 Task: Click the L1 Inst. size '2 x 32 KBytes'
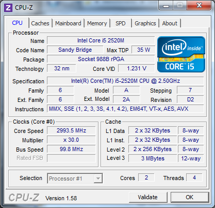(x=153, y=140)
